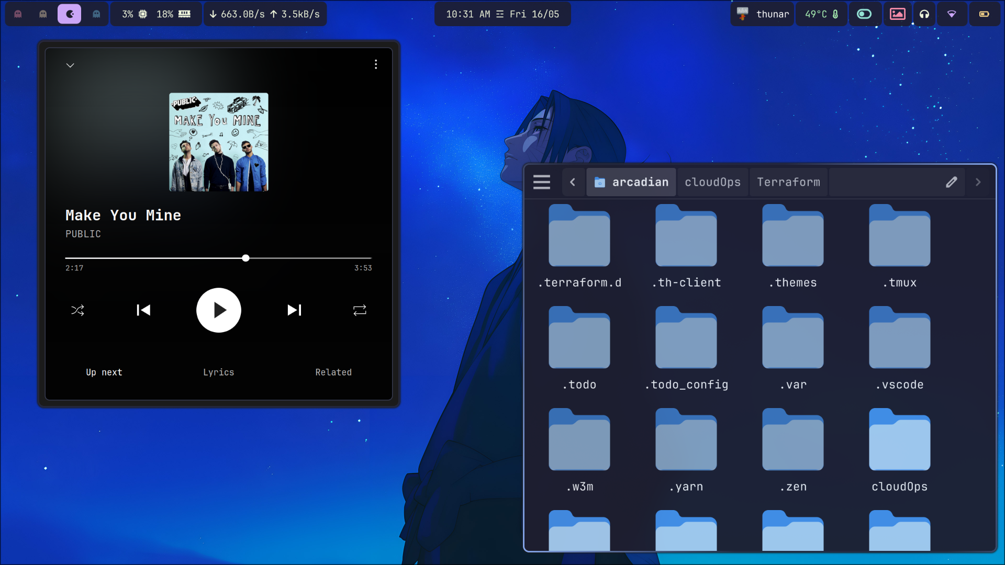Select the arcadian path breadcrumb
The image size is (1005, 565).
click(632, 182)
